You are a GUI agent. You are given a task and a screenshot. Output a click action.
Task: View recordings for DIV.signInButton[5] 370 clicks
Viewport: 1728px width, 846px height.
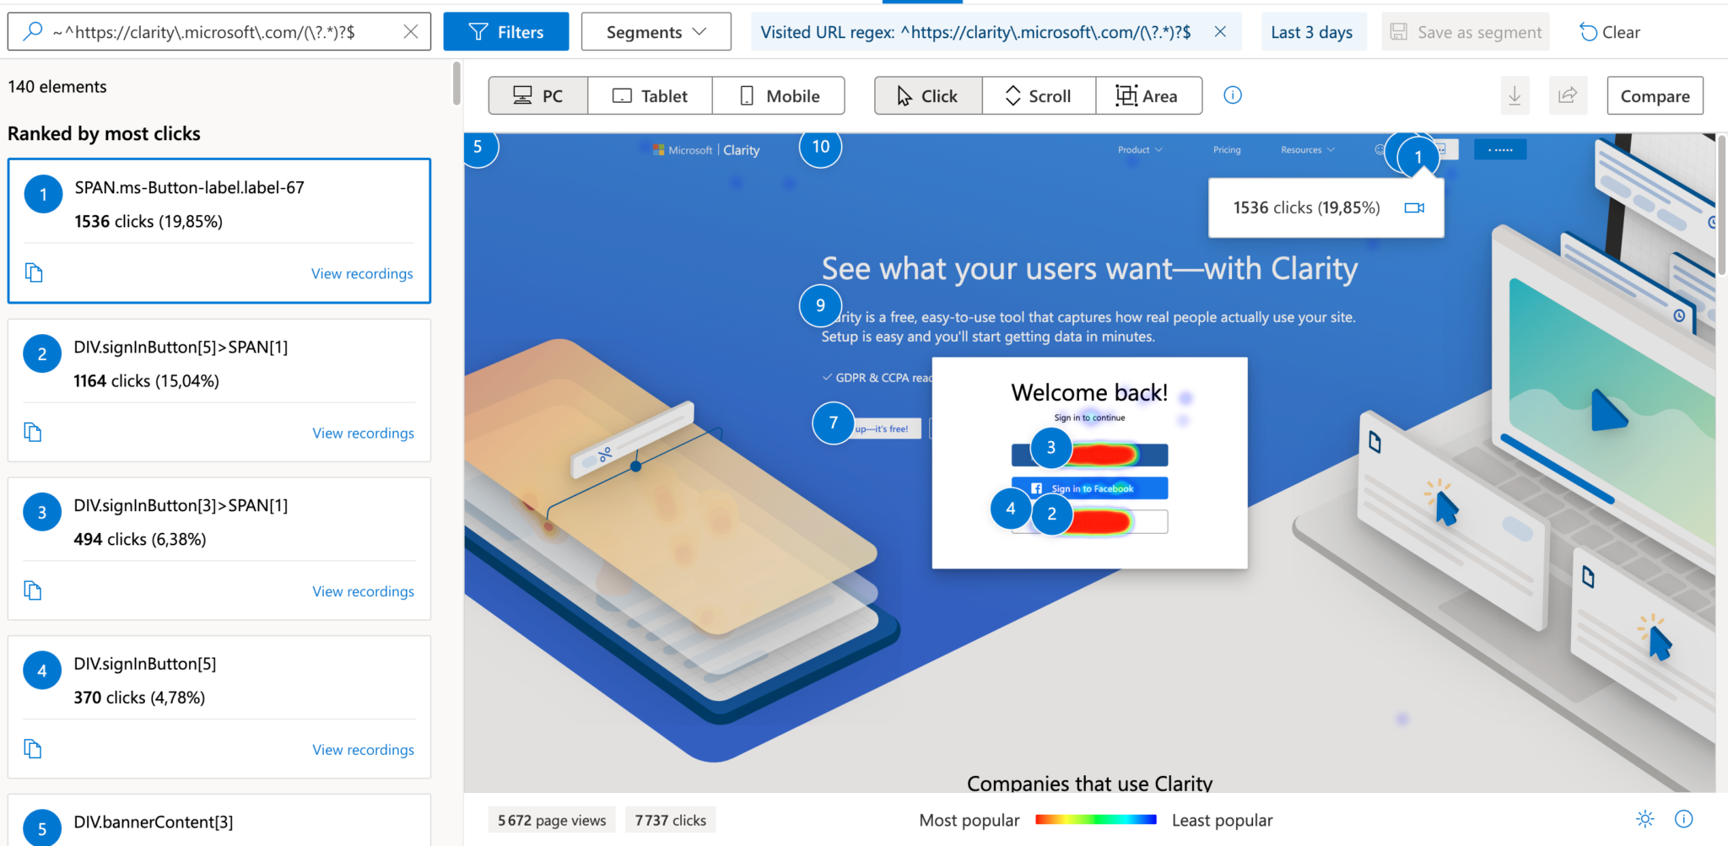(x=363, y=750)
